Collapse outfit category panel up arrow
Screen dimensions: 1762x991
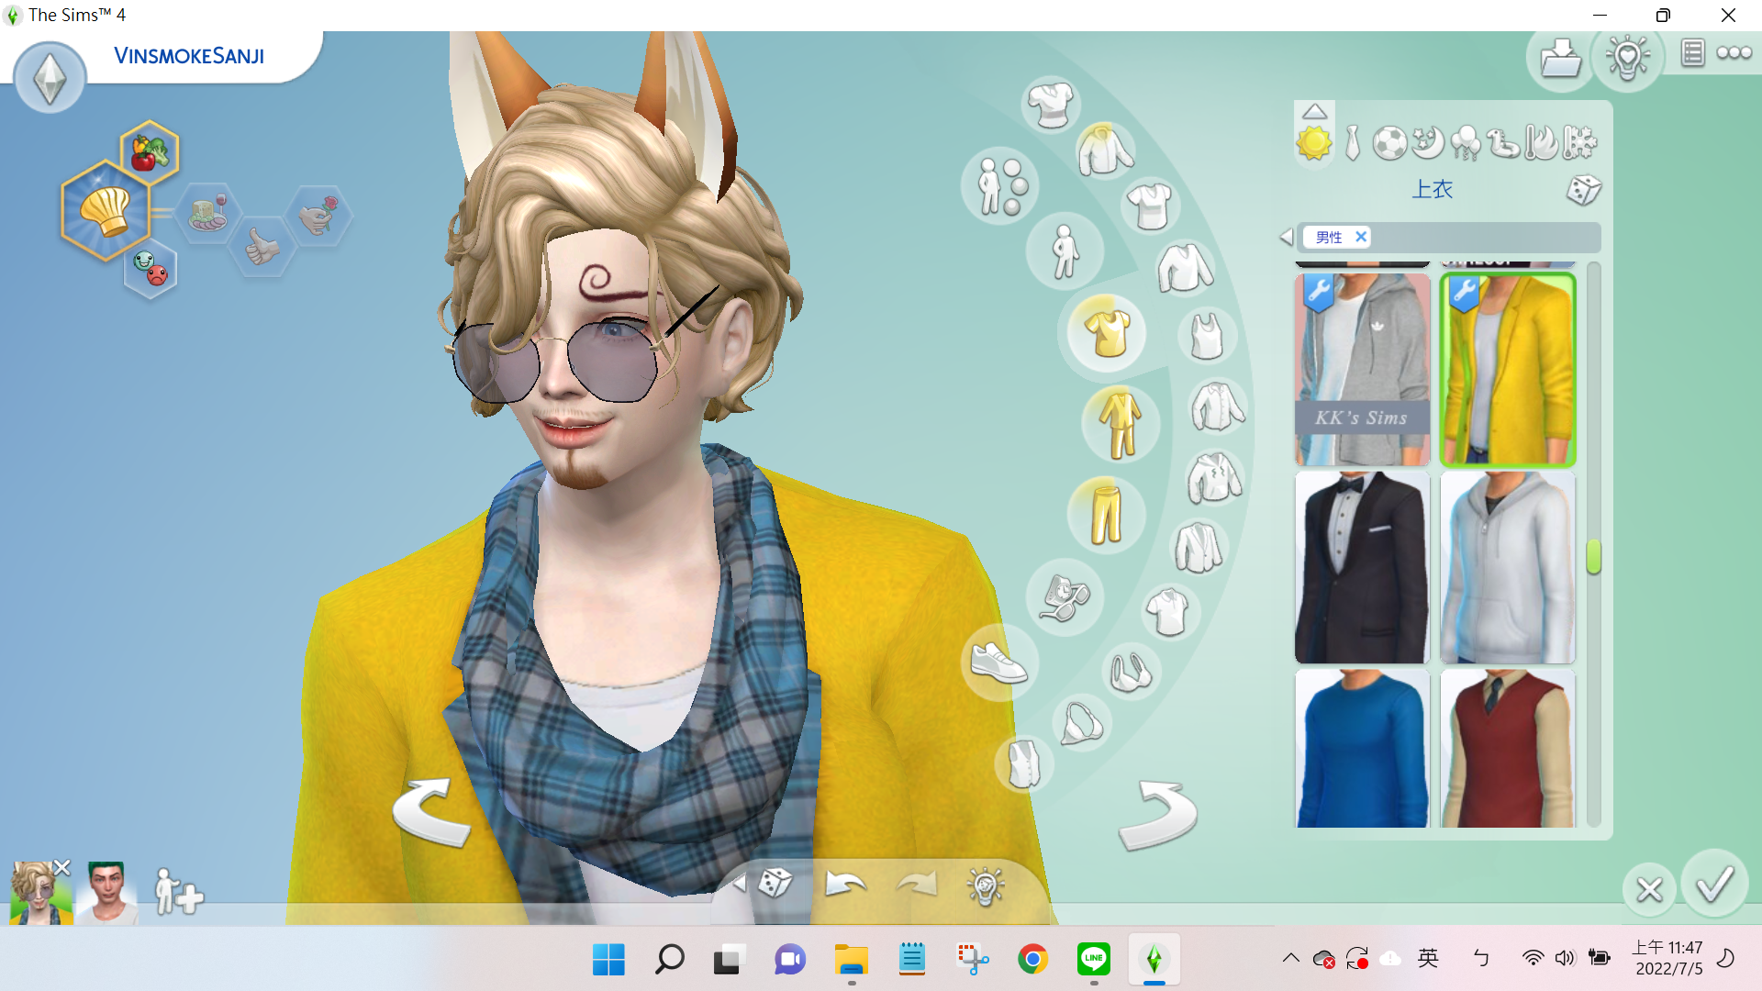1314,111
